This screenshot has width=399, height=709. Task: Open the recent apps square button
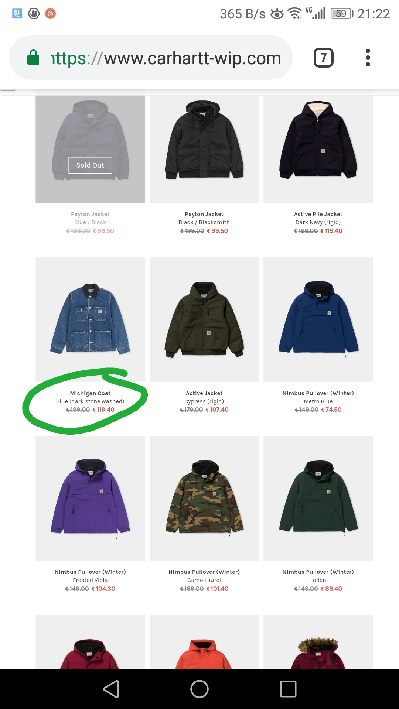[x=288, y=689]
